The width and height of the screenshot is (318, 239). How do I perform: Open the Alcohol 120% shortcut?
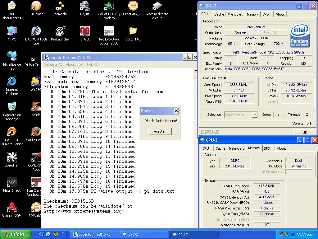tap(12, 210)
